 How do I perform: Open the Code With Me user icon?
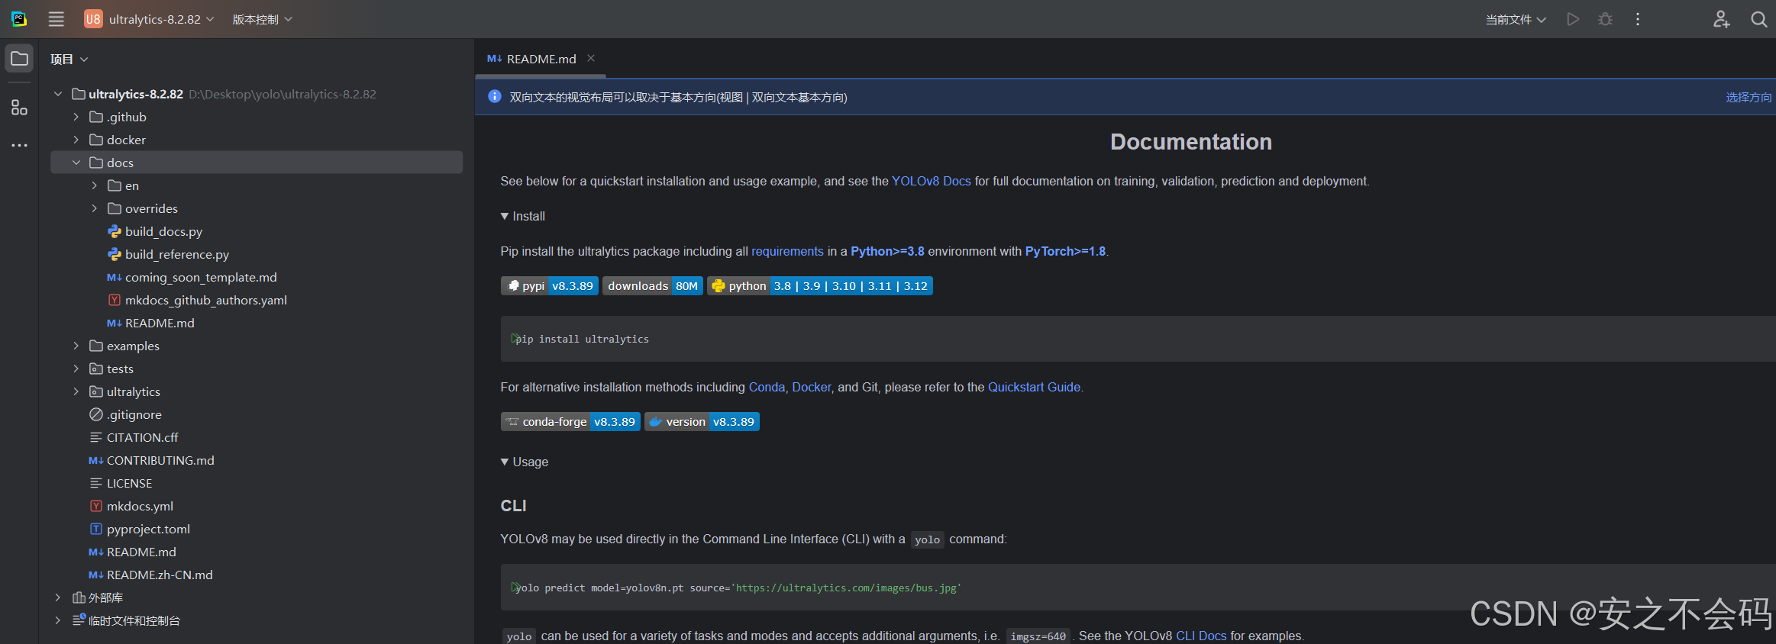click(1721, 19)
